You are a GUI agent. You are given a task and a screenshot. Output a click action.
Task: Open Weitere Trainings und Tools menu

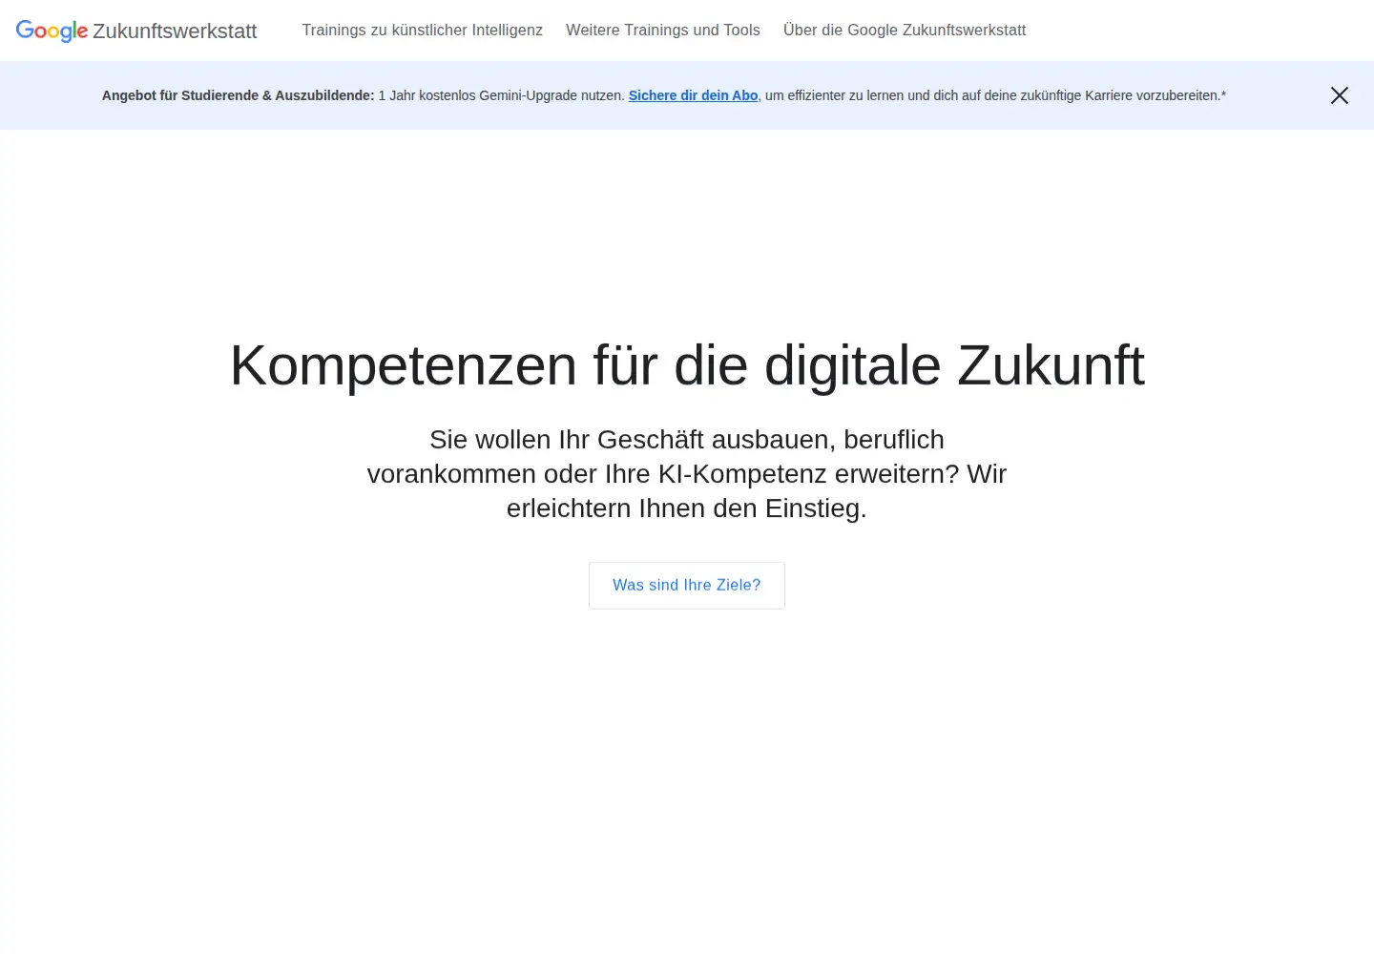click(x=663, y=31)
